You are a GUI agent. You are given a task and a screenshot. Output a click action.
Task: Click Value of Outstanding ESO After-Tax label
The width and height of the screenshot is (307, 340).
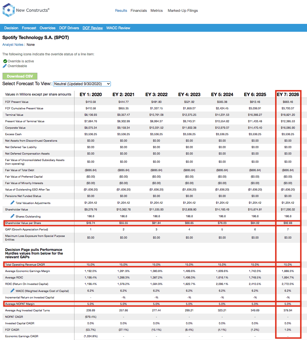click(x=28, y=190)
